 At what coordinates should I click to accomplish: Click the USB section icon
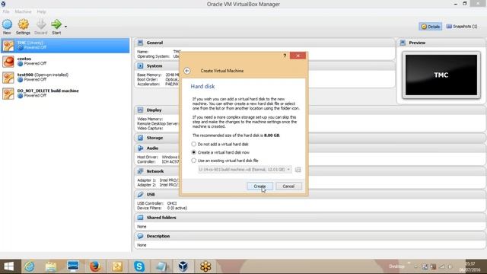pos(140,195)
